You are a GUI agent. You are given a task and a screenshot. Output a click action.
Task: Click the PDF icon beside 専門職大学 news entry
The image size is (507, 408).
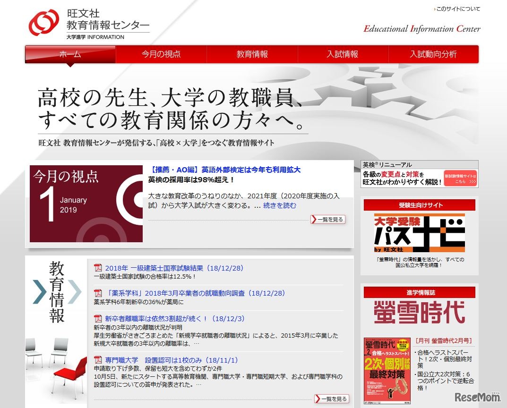tap(97, 359)
